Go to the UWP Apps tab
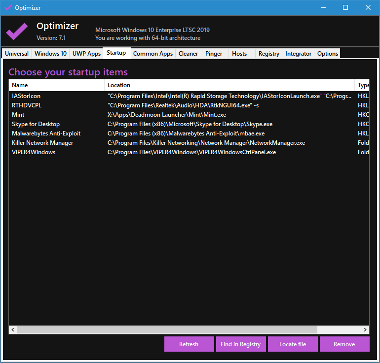The height and width of the screenshot is (363, 380). [x=86, y=54]
